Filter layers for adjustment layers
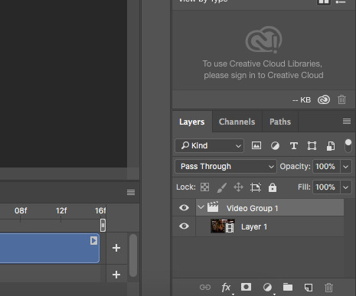Image resolution: width=356 pixels, height=296 pixels. [275, 145]
